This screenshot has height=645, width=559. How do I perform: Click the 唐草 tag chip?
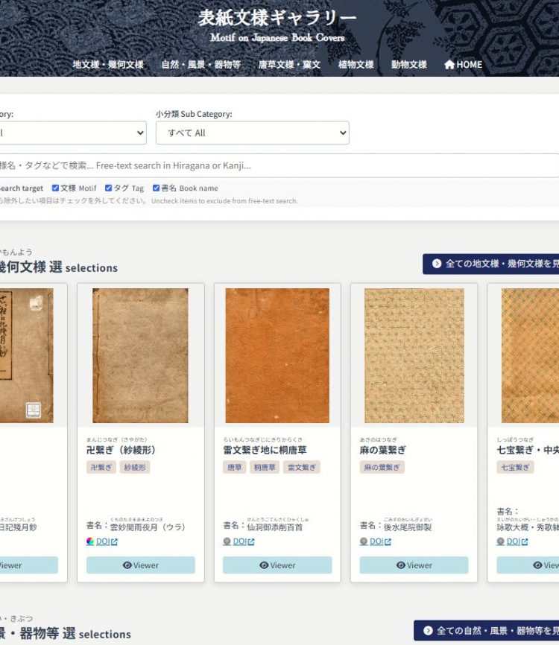(x=234, y=467)
